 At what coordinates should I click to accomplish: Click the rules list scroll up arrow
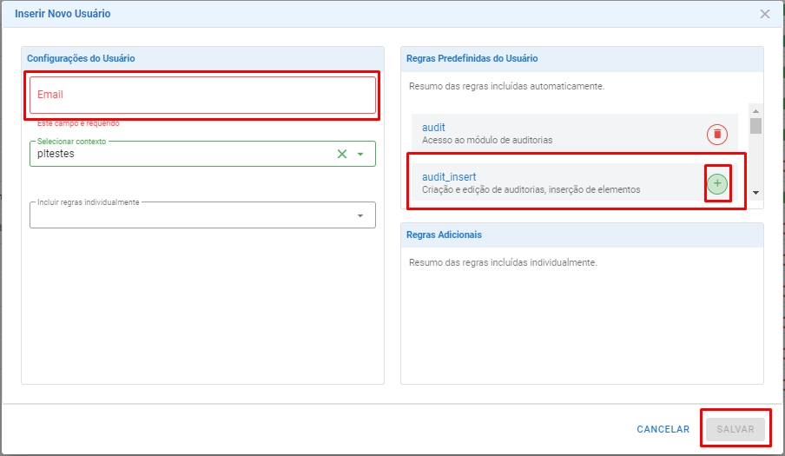pos(756,111)
